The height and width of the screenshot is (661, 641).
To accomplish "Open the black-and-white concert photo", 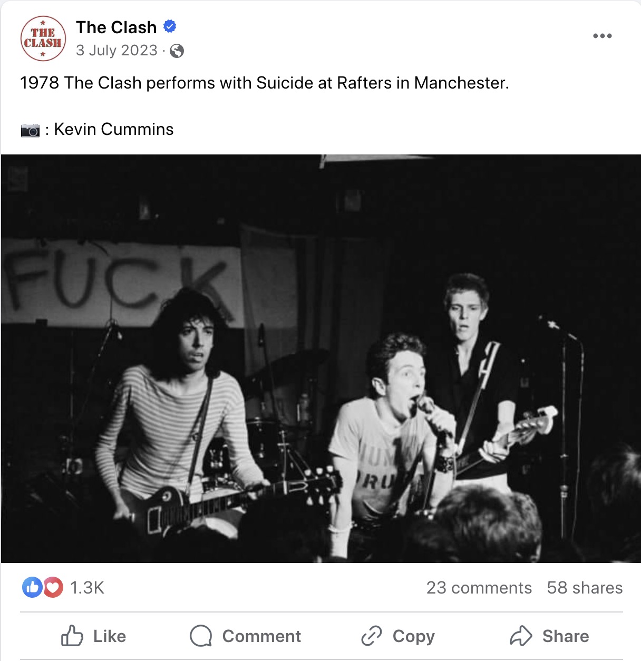I will pos(320,358).
